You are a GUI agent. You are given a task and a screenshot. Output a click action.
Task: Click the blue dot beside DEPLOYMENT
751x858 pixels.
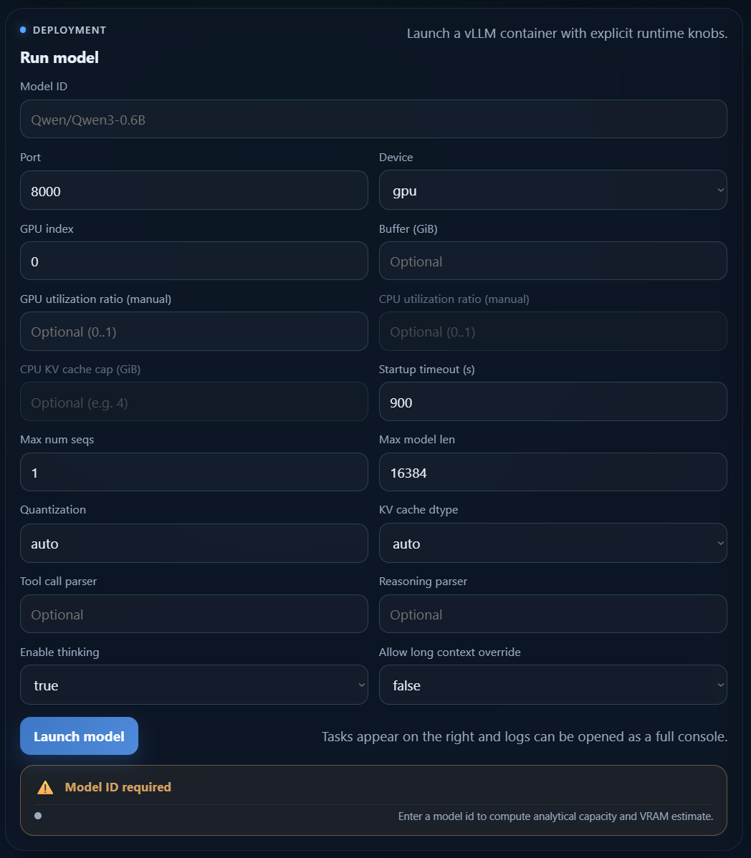23,30
